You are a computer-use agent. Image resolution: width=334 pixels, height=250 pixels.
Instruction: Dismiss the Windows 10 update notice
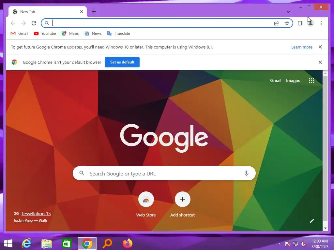320,47
